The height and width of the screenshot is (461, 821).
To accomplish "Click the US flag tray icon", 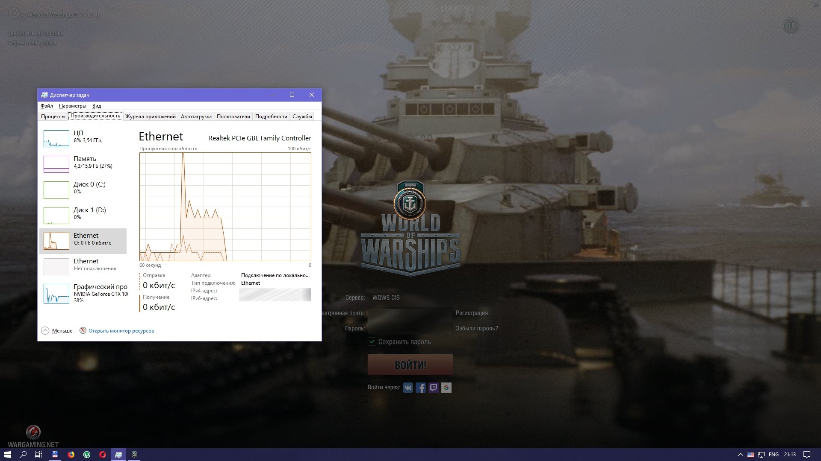I will point(751,455).
